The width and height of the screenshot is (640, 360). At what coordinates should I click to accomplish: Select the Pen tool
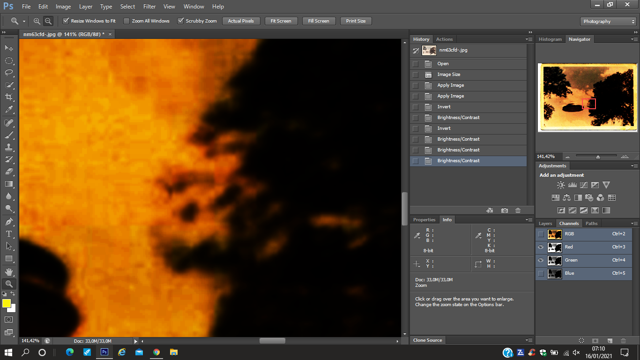click(x=8, y=222)
